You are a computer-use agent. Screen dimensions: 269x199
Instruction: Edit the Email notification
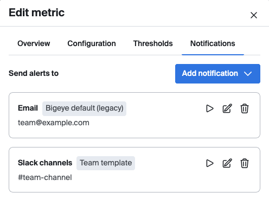click(x=227, y=108)
